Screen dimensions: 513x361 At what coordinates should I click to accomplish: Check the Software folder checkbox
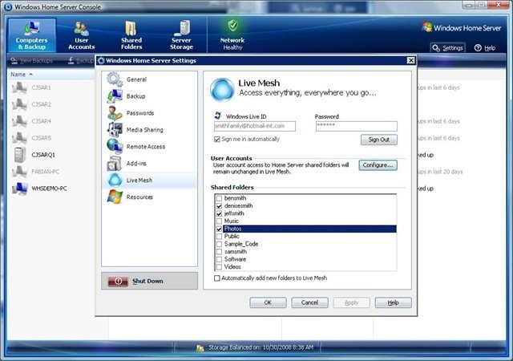pos(219,259)
